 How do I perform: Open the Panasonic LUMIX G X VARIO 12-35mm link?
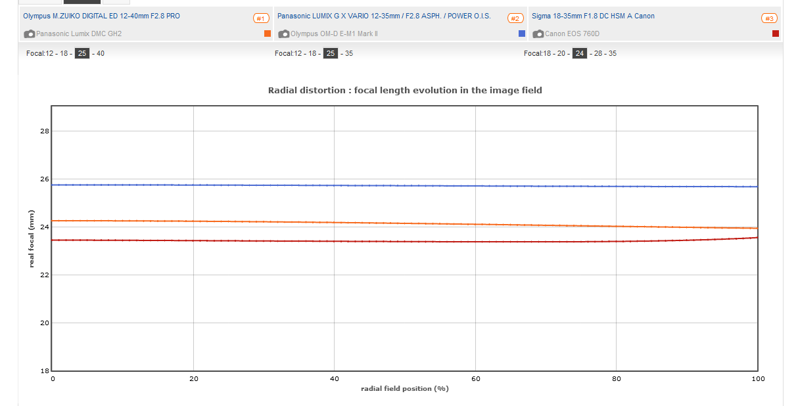(384, 16)
